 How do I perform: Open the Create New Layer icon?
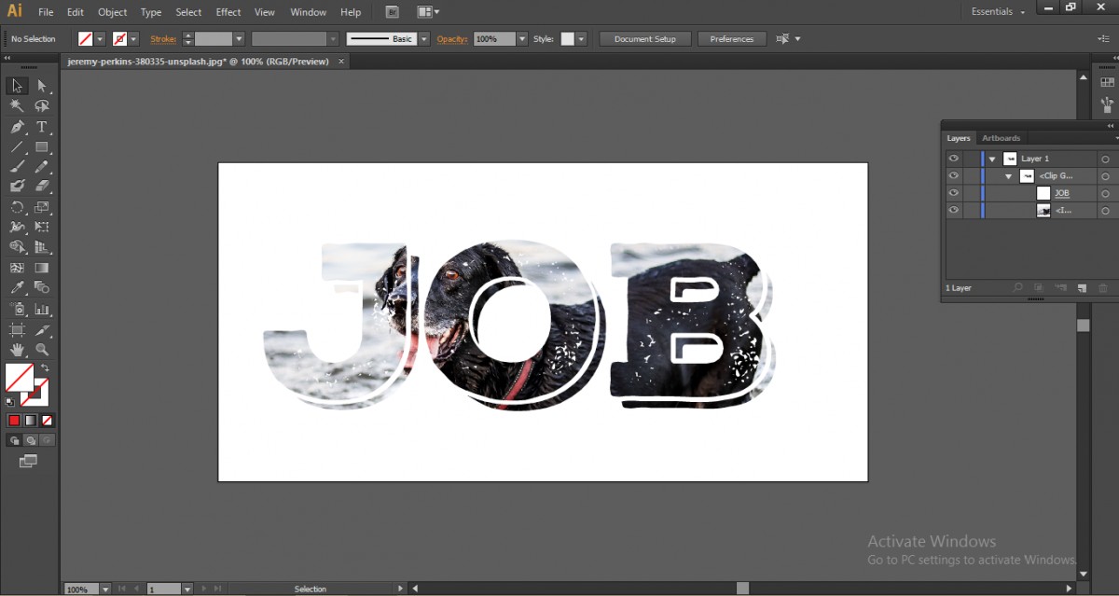coord(1082,286)
